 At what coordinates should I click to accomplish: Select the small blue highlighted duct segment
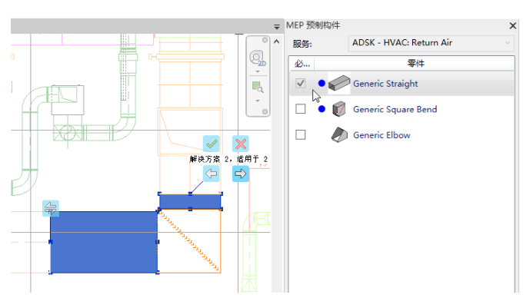click(190, 201)
